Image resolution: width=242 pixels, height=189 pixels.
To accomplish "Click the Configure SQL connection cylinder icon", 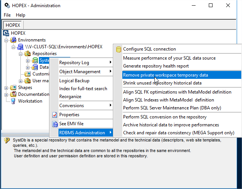I will coord(119,49).
